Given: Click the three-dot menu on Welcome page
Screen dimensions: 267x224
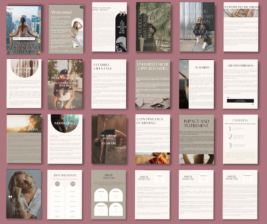Looking at the screenshot, I should (82, 7).
